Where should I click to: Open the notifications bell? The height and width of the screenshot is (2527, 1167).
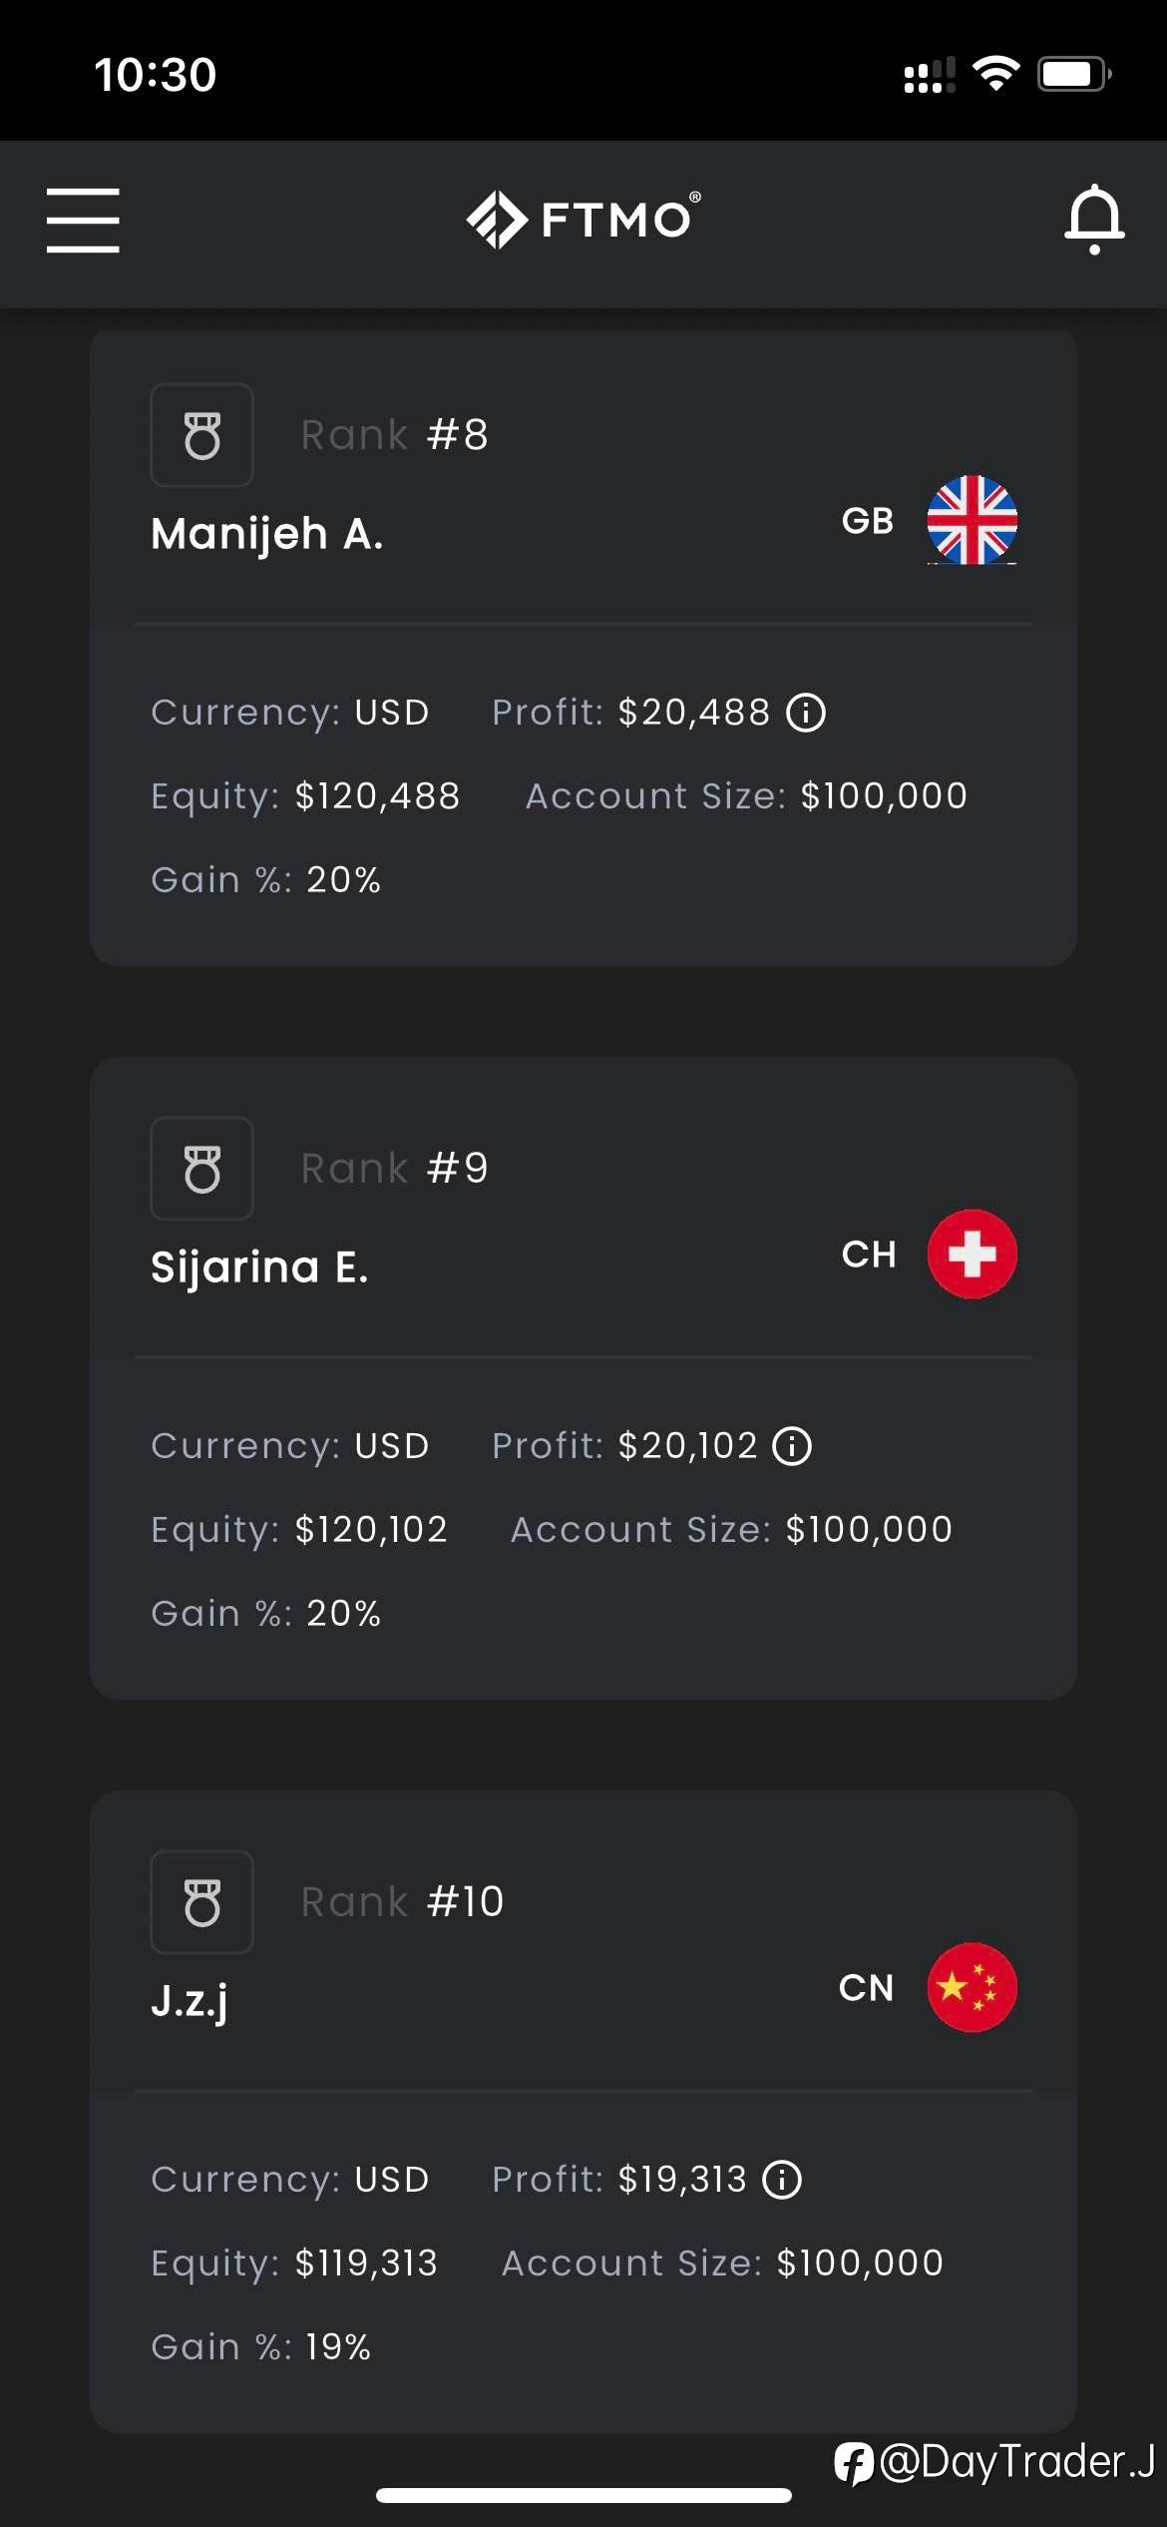(1094, 219)
